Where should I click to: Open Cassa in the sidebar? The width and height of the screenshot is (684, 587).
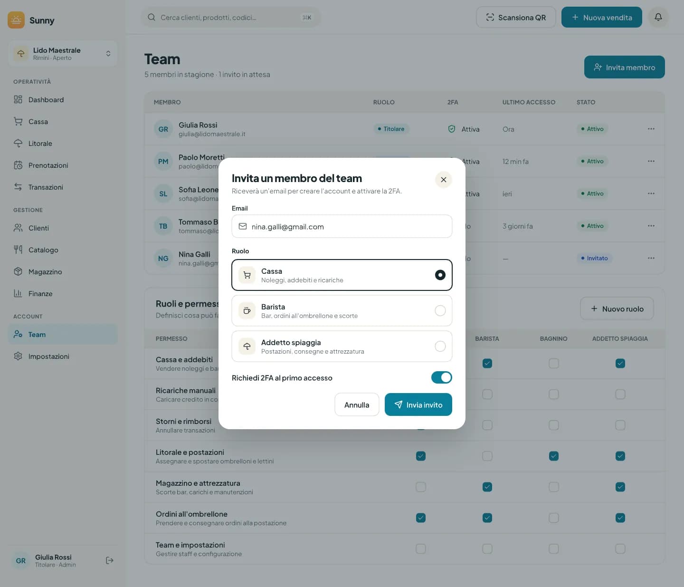[63, 121]
